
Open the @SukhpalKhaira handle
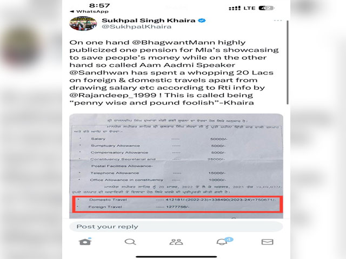pos(136,26)
